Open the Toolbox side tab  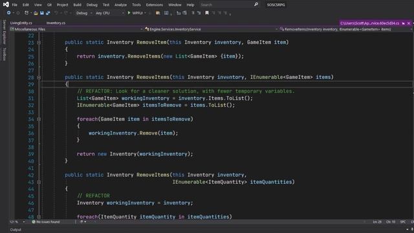click(5, 54)
